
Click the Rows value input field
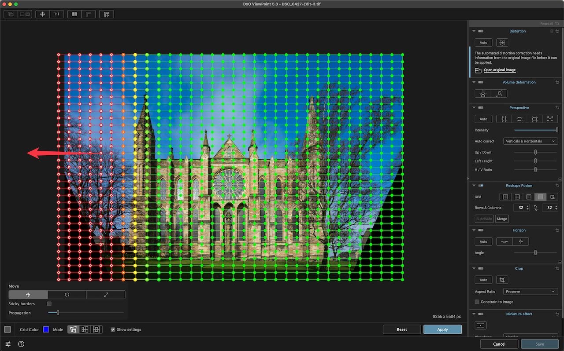[x=519, y=208]
